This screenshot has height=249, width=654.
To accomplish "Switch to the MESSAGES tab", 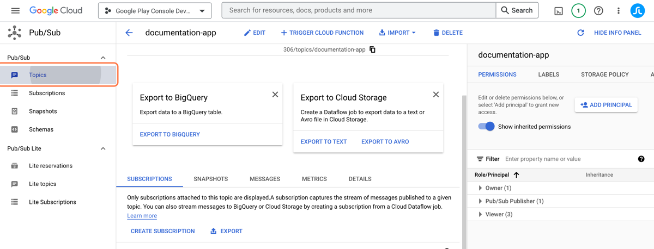I will point(265,179).
